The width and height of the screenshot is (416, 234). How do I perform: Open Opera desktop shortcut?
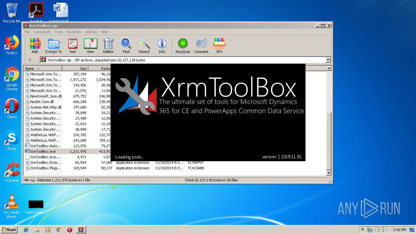pyautogui.click(x=12, y=109)
